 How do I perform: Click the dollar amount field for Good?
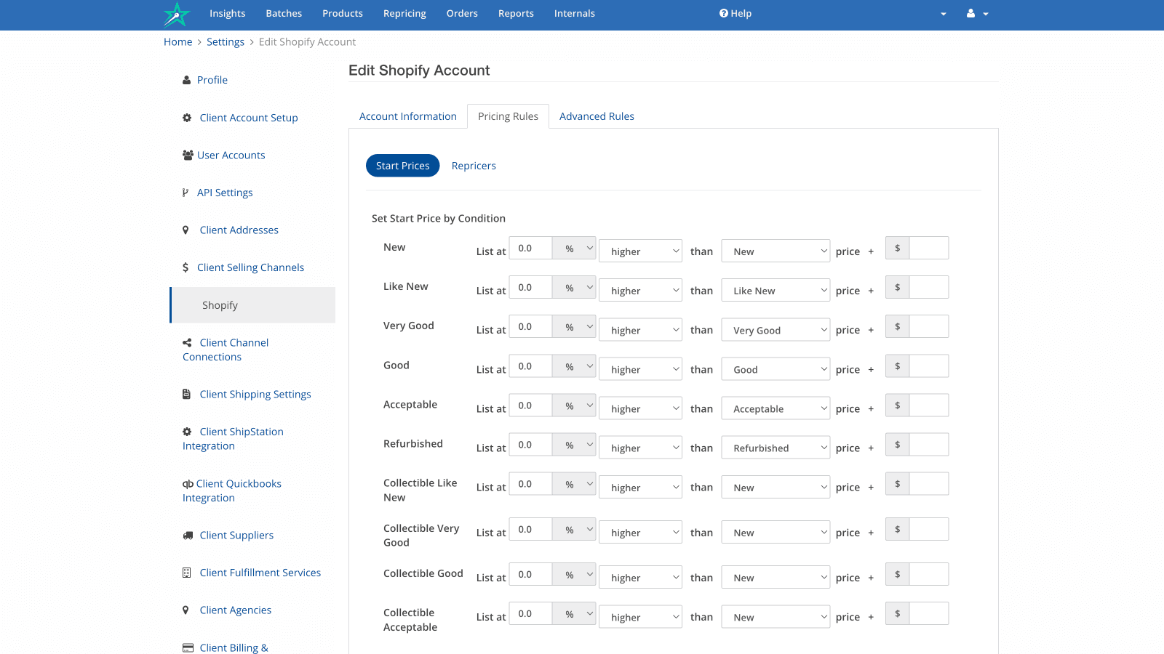(x=928, y=366)
